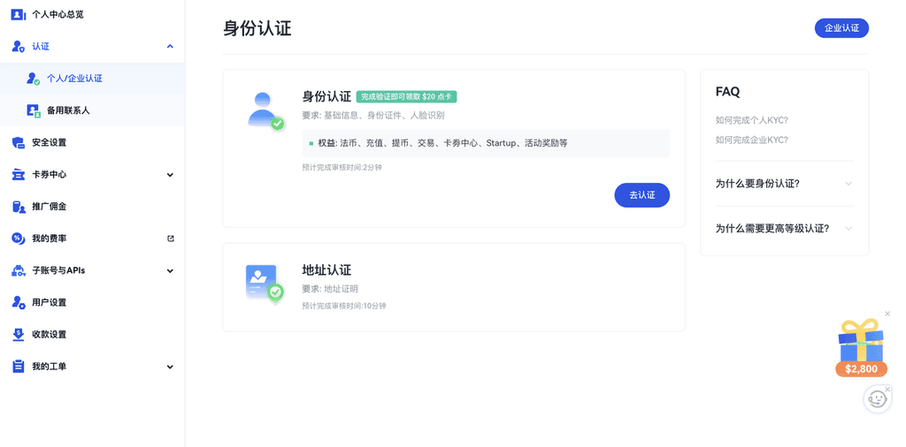Screen dimensions: 906x447
Task: Click the 用户设置 person icon
Action: click(18, 302)
